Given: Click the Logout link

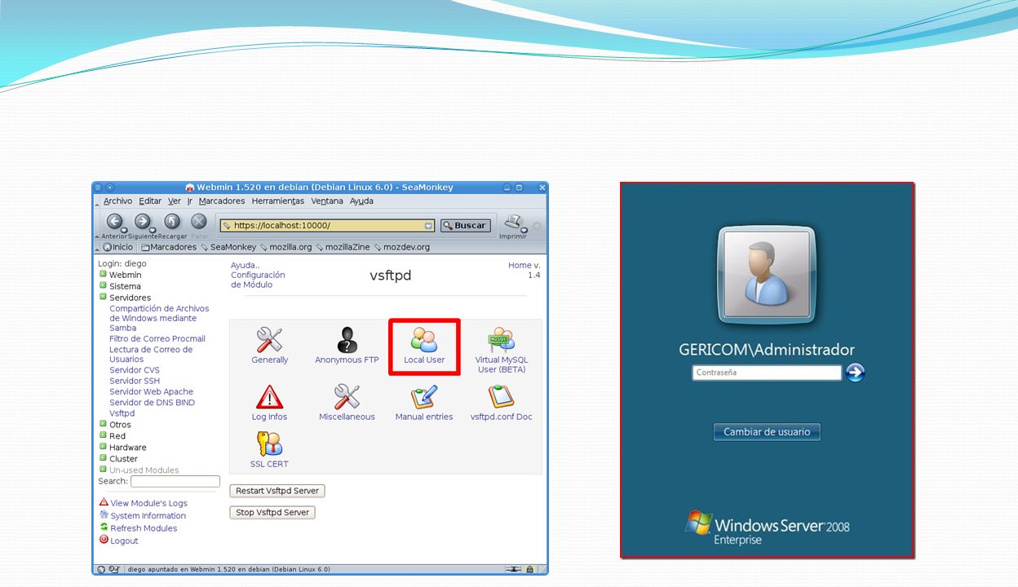Looking at the screenshot, I should [x=125, y=541].
